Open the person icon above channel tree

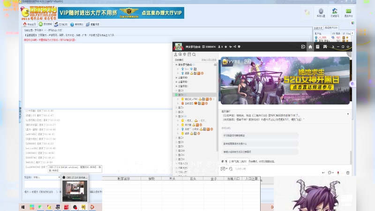[175, 54]
